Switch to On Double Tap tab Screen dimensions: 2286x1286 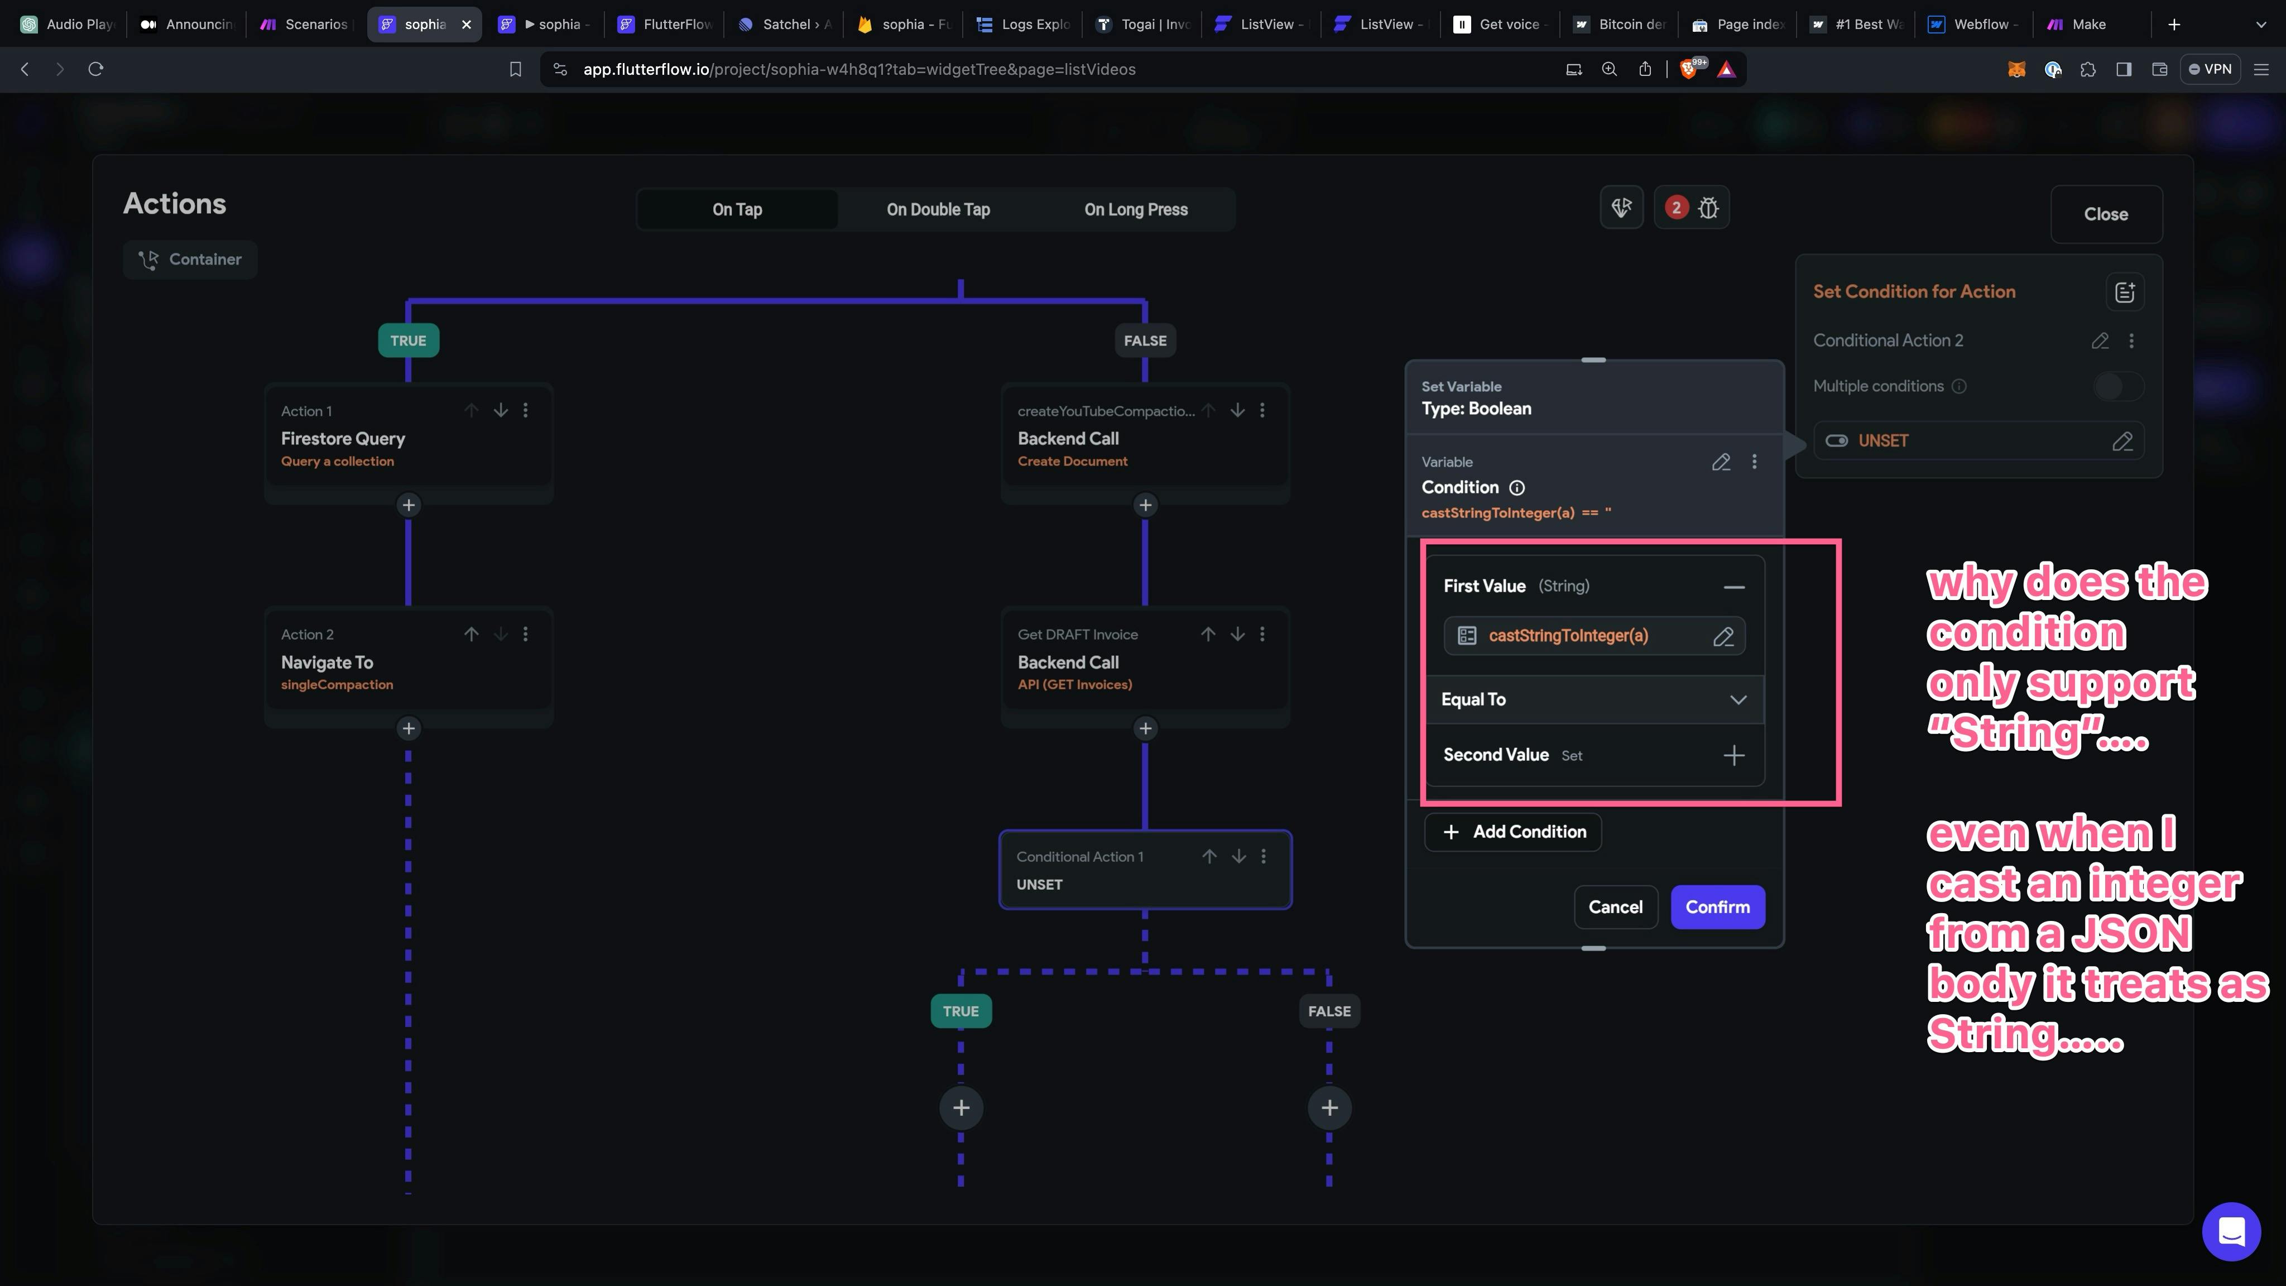(x=938, y=209)
